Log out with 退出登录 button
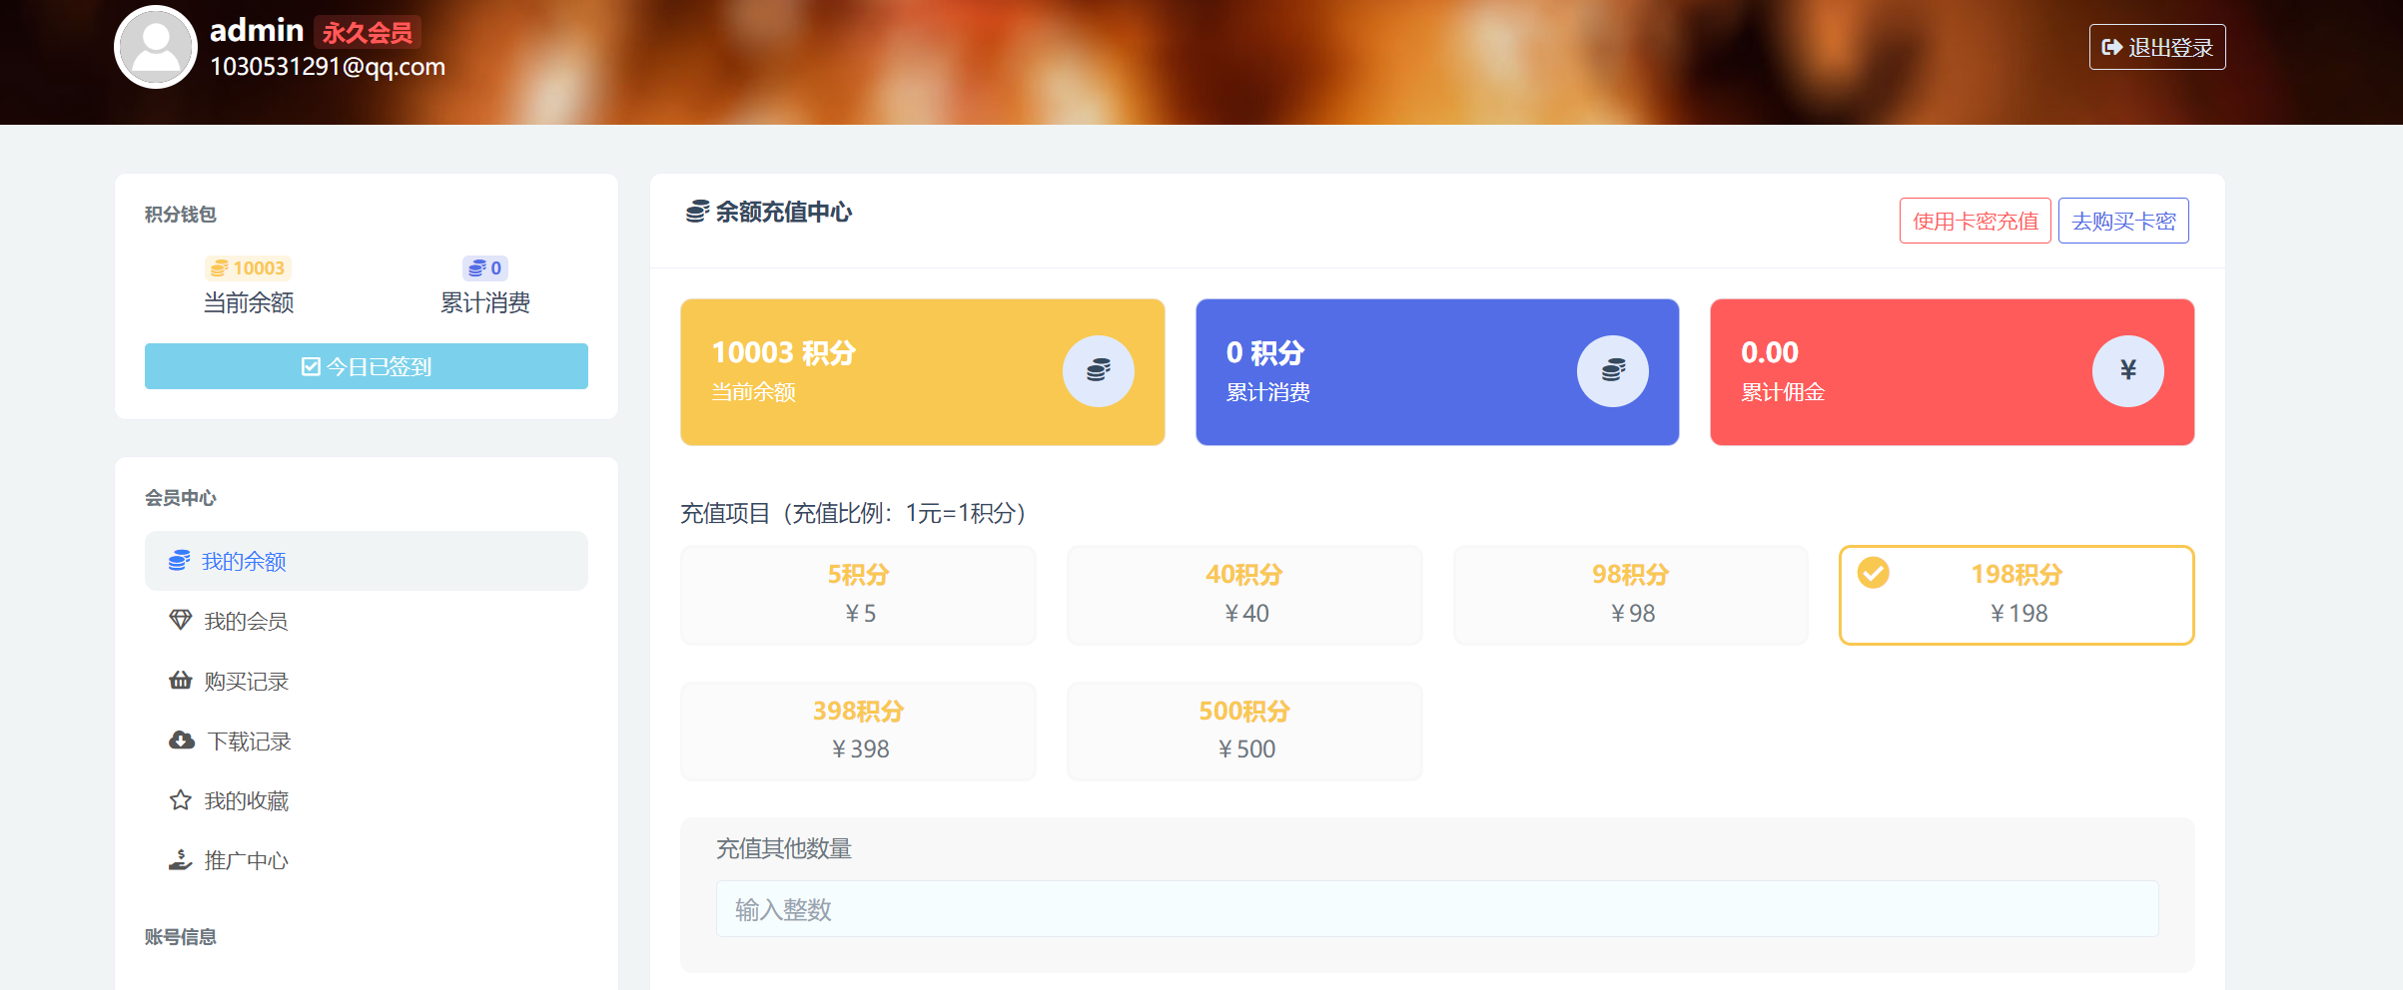 point(2156,47)
